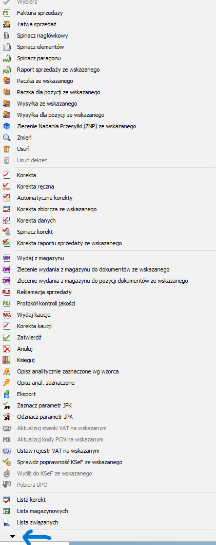Click the blue package icon for Zlecenie Nadania Przesyłki
The image size is (216, 545).
[x=7, y=126]
